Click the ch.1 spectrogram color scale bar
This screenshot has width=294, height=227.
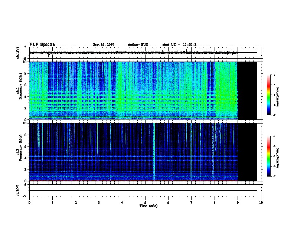[x=268, y=95]
